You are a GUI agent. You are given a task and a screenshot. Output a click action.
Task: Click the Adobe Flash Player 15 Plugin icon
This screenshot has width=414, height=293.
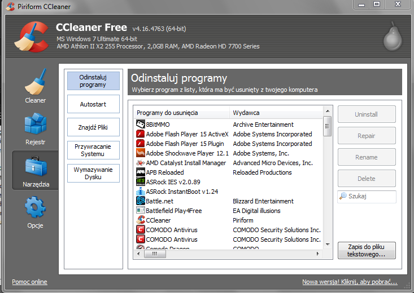(x=141, y=144)
